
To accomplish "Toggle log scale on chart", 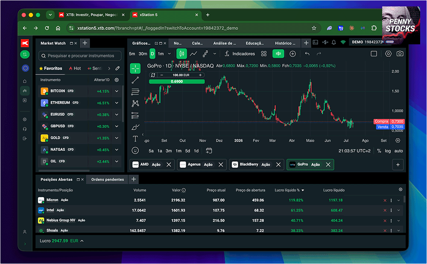I will point(388,151).
